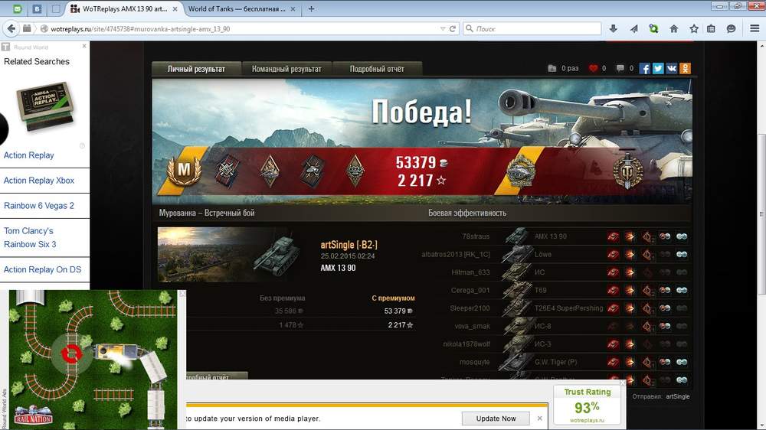Click the AMX 13 90 map thumbnail

(230, 254)
